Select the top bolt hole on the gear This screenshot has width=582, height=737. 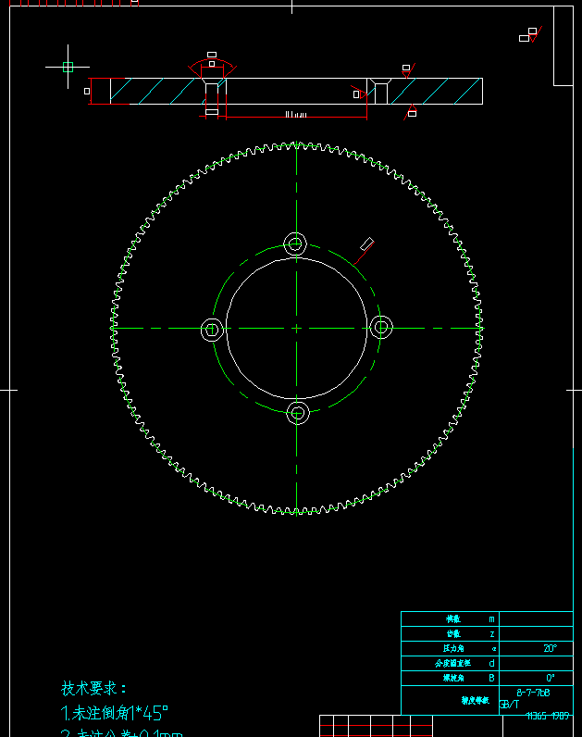point(295,244)
